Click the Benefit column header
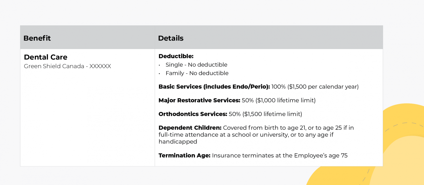The height and width of the screenshot is (185, 424). pos(37,38)
